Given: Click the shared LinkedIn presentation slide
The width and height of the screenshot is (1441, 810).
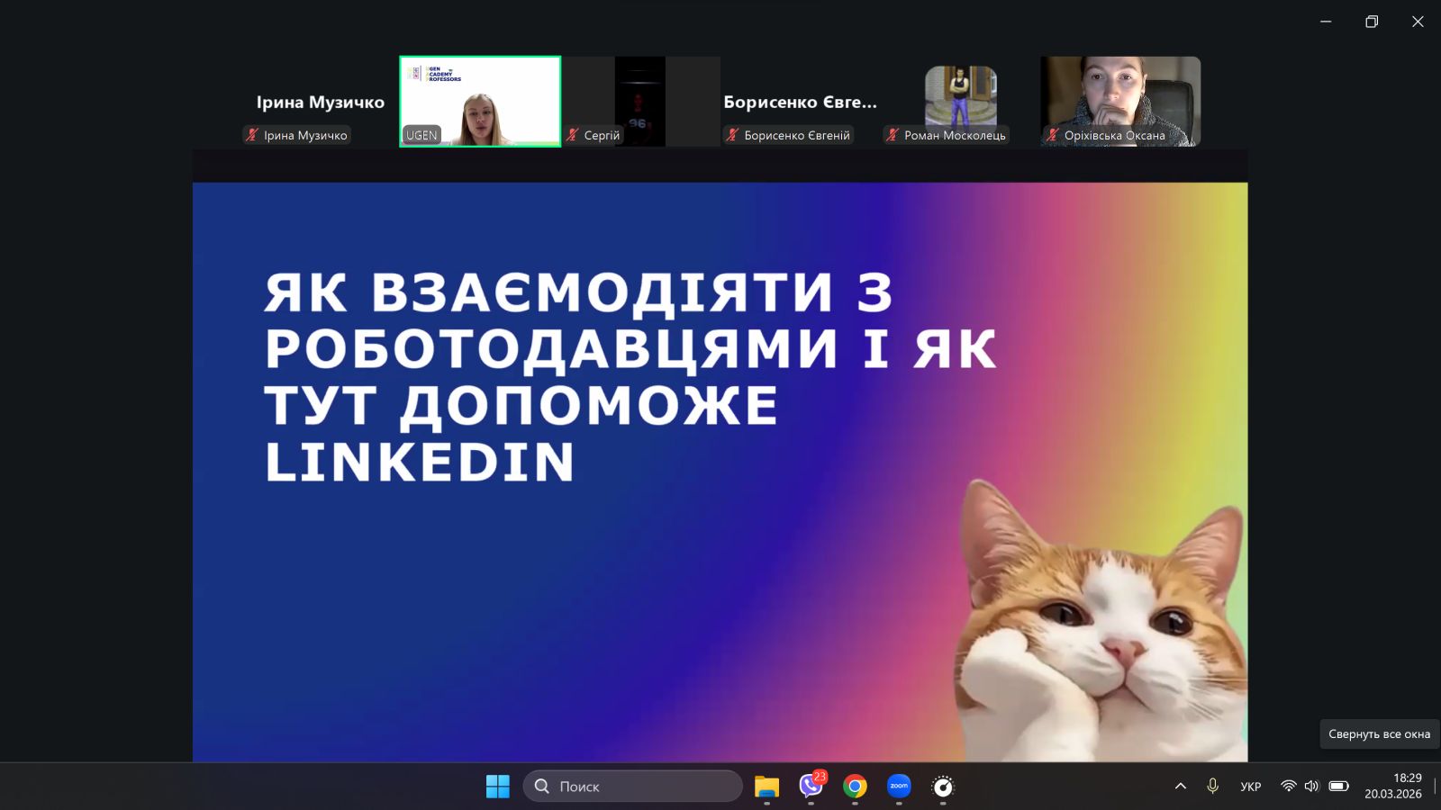Looking at the screenshot, I should tap(720, 472).
